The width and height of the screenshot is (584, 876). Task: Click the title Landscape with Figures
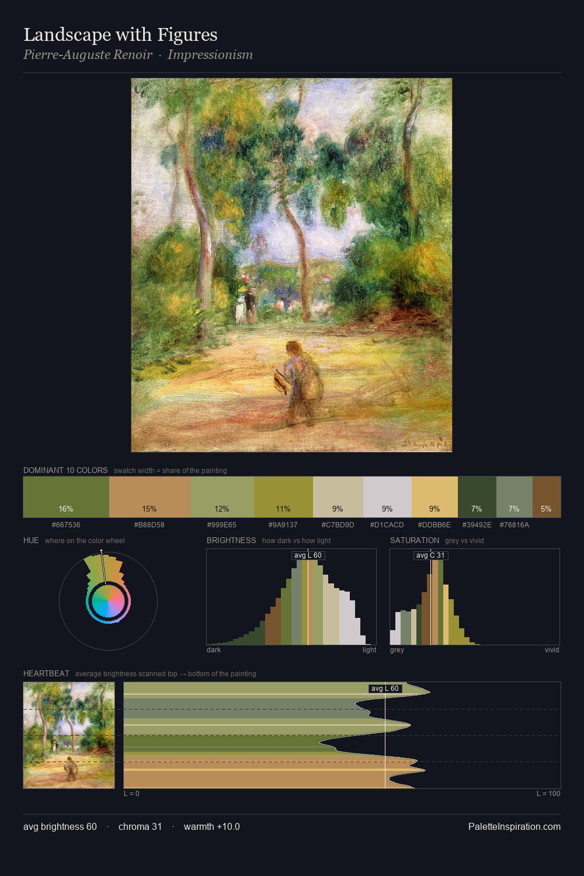click(120, 34)
